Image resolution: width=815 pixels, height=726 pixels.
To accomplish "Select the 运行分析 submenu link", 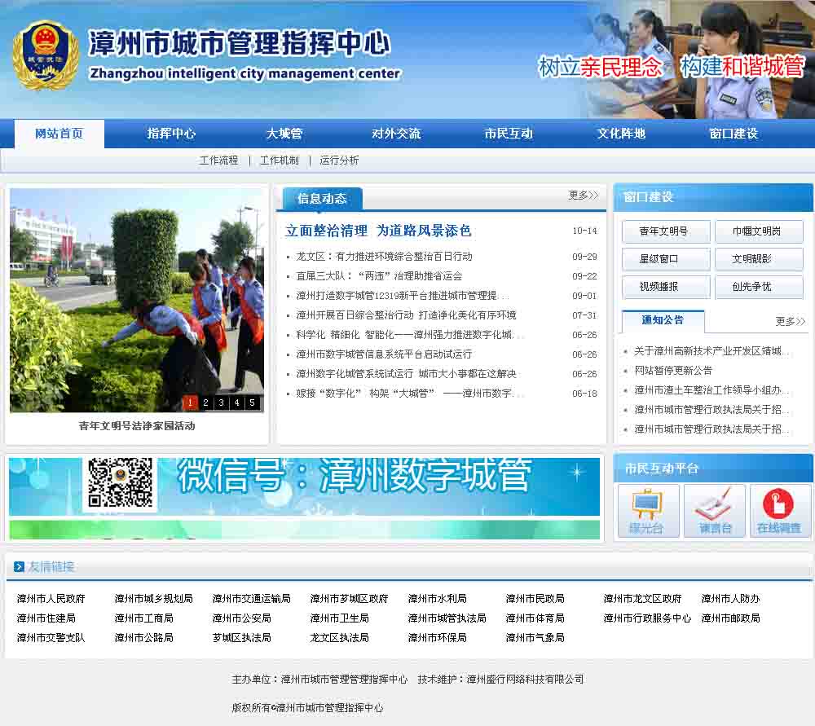I will [339, 161].
